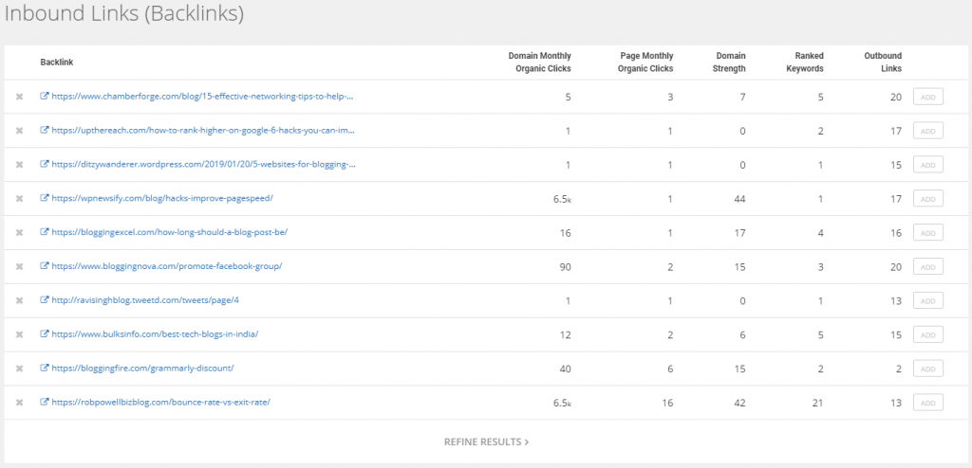Click the X icon beside uptereach.com backlink
Viewport: 972px width, 468px height.
(19, 131)
